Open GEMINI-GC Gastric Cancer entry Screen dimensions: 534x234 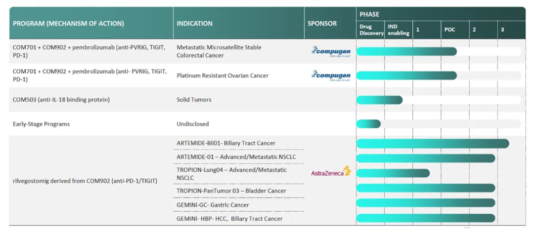tap(213, 205)
